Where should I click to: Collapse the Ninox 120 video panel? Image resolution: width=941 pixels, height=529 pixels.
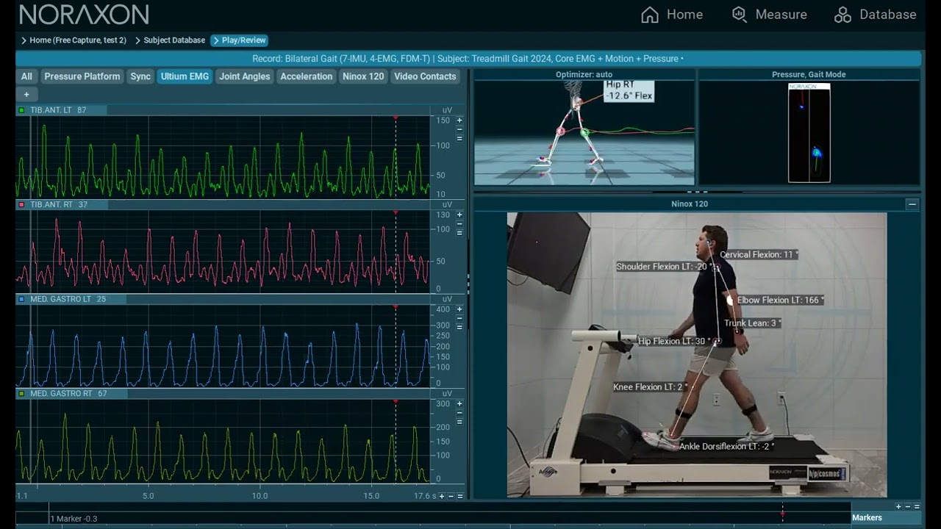point(912,204)
